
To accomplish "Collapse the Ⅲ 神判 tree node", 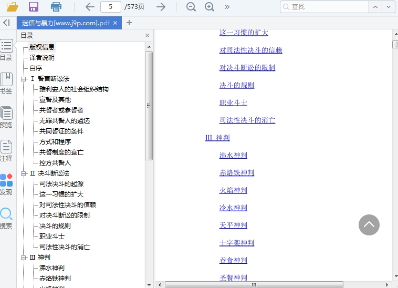I will tap(23, 258).
